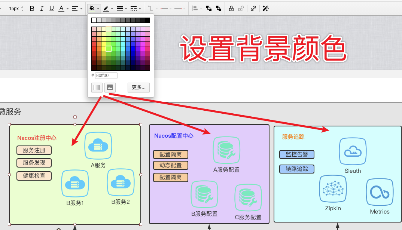Click the top-right resize handle of green box
The width and height of the screenshot is (402, 230).
(x=141, y=125)
